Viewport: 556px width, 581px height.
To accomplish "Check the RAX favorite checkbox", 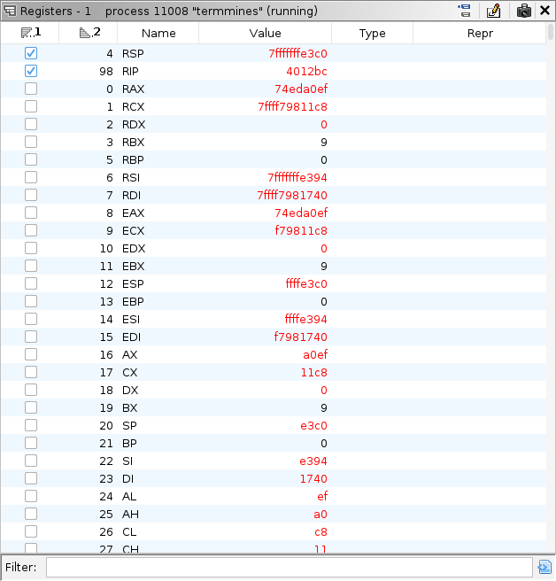I will coord(31,89).
